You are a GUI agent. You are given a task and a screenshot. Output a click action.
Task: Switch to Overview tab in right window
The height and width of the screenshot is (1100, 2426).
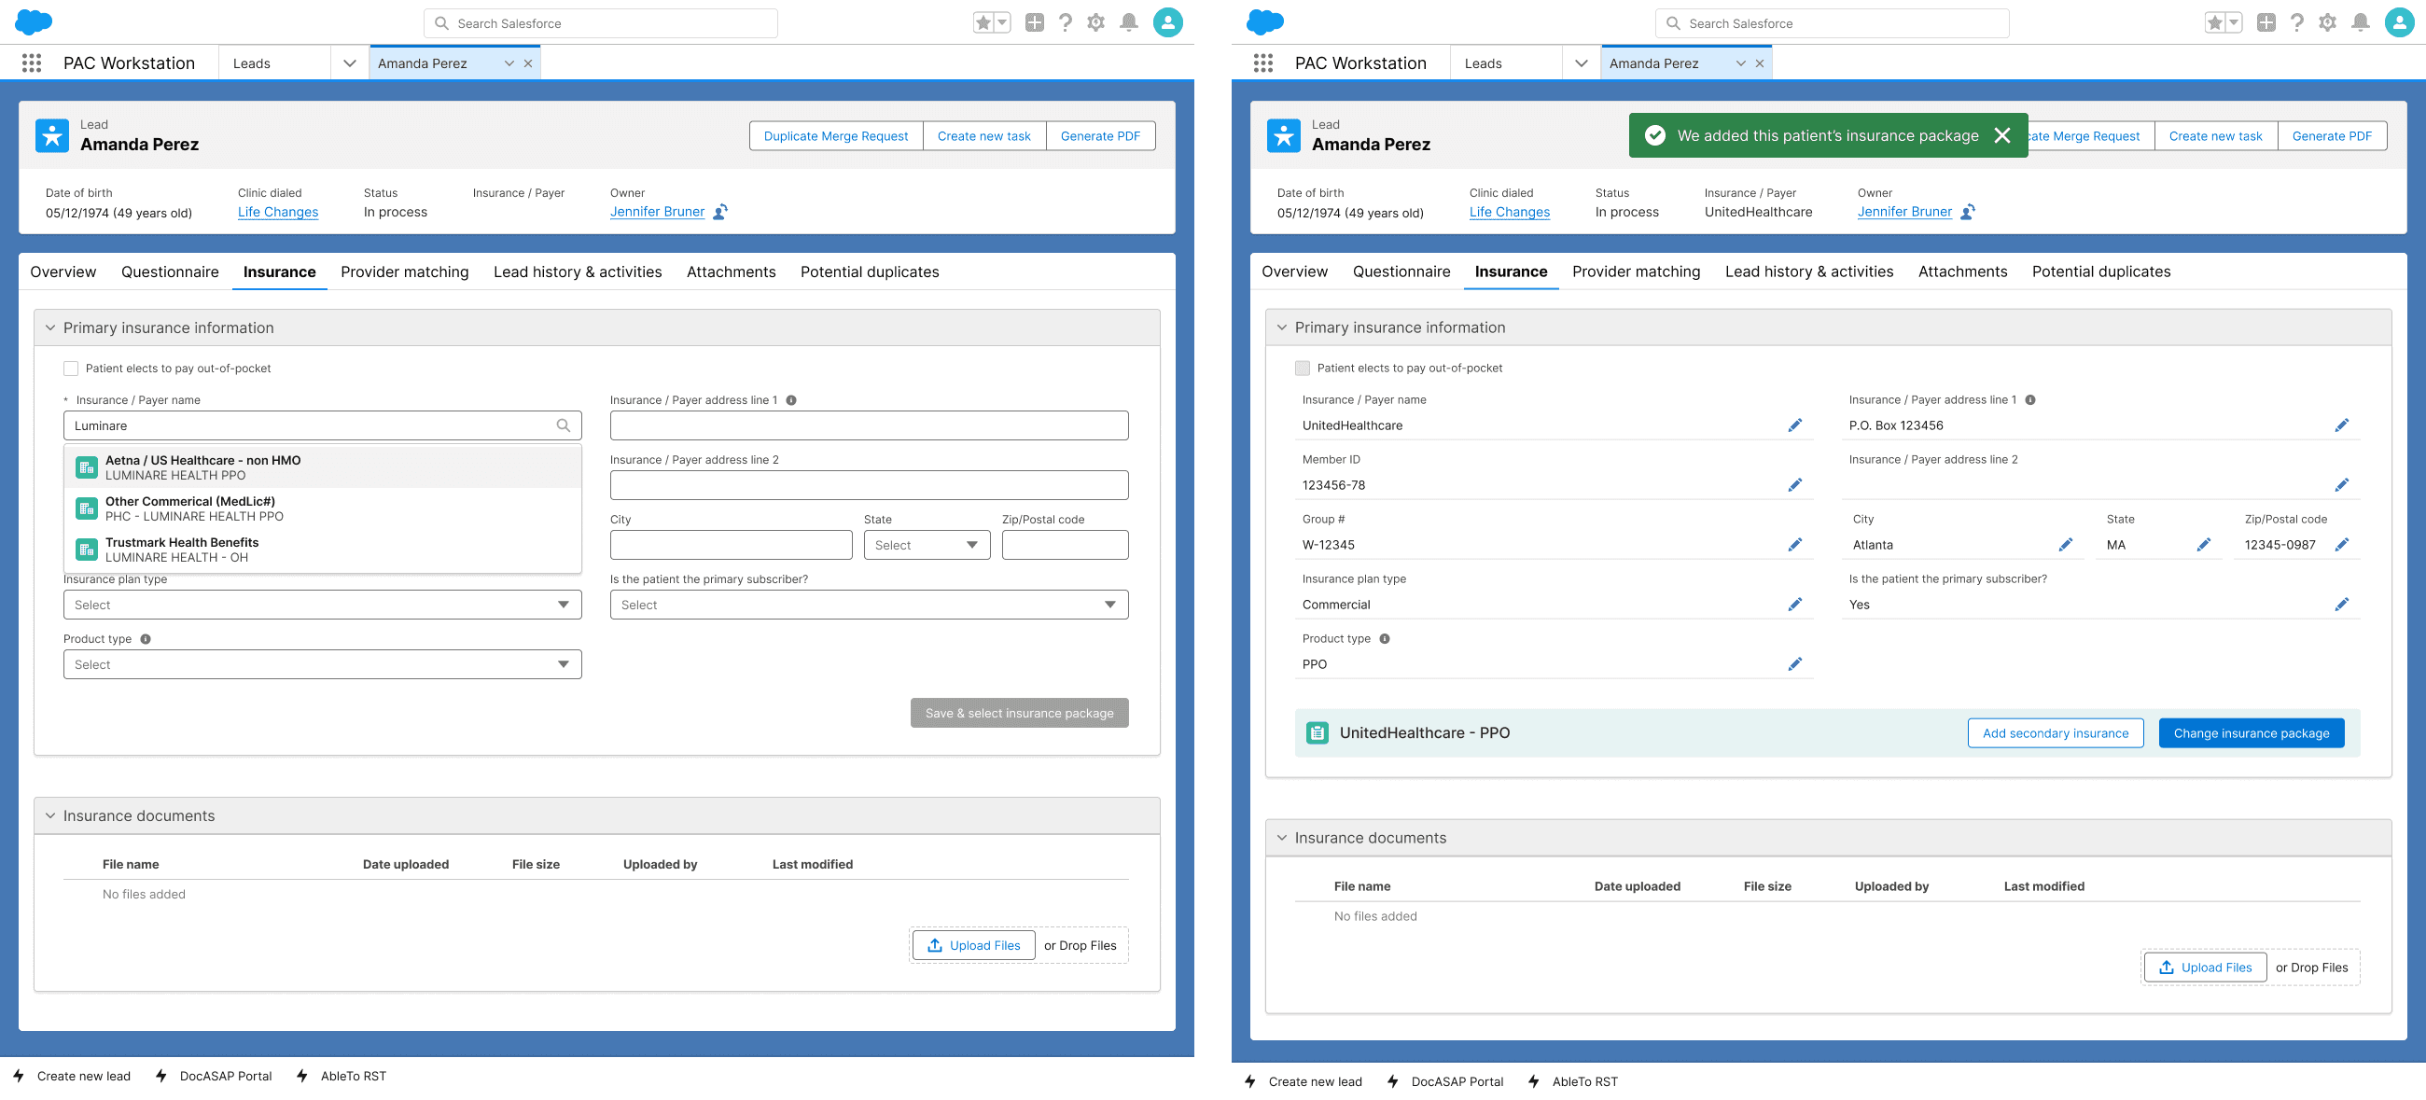(x=1294, y=272)
